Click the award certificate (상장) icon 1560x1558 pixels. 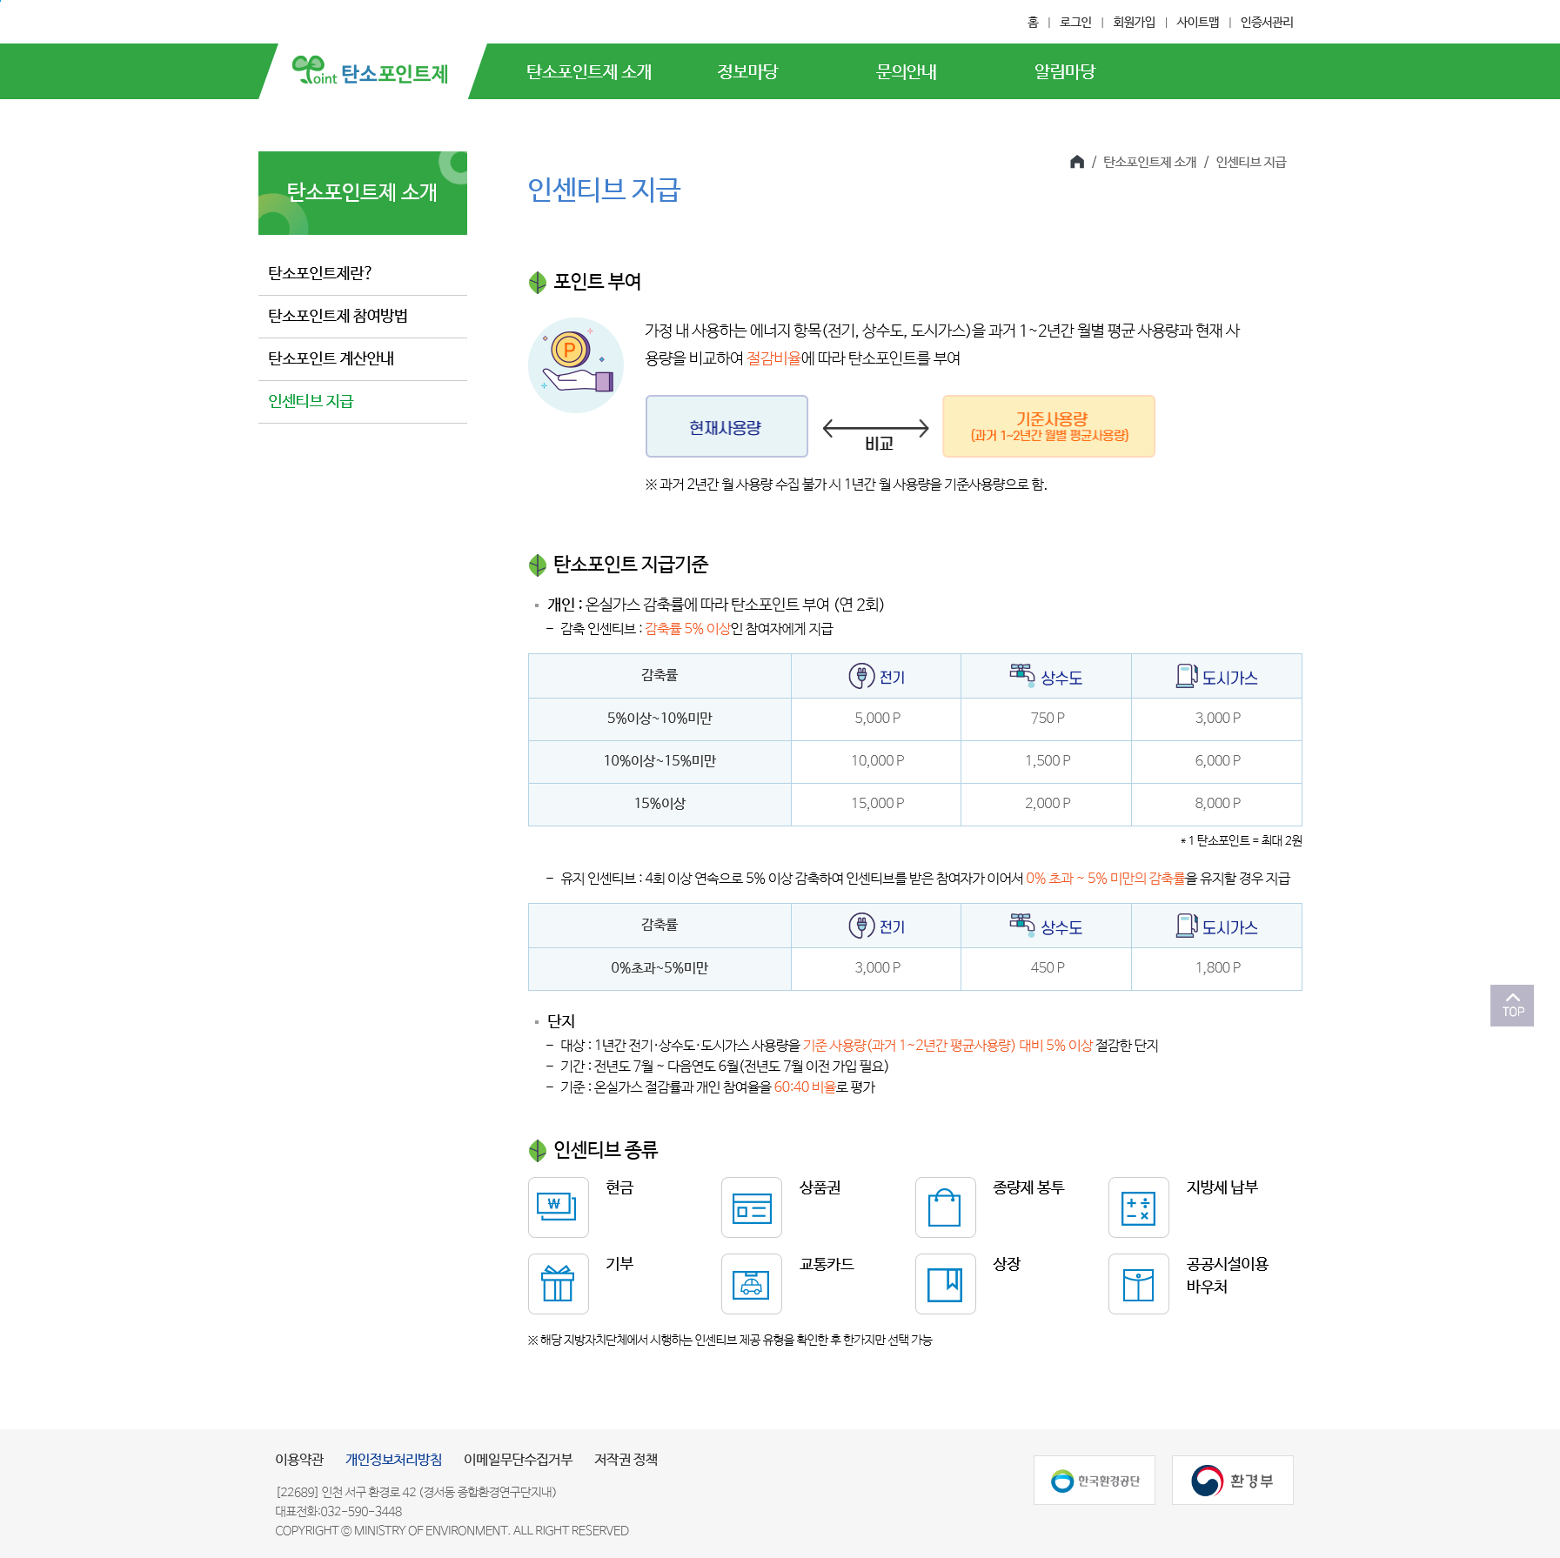click(x=945, y=1283)
